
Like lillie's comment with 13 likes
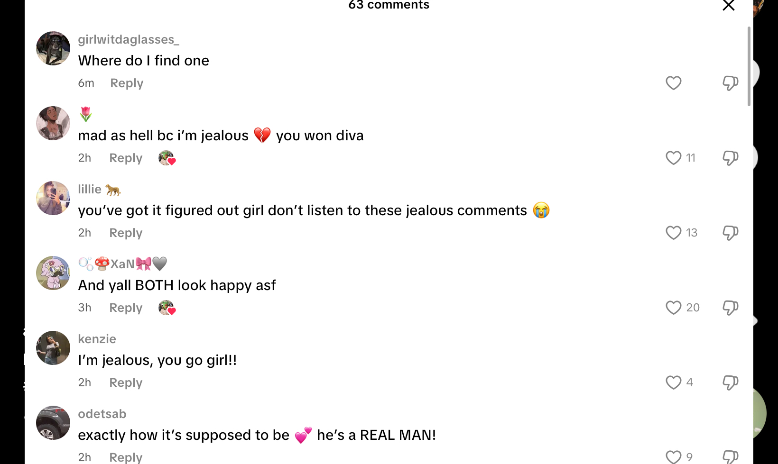tap(673, 233)
